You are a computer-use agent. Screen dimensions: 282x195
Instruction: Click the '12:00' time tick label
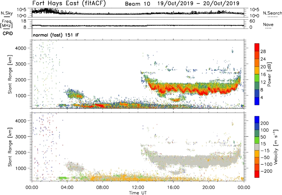pos(138,188)
